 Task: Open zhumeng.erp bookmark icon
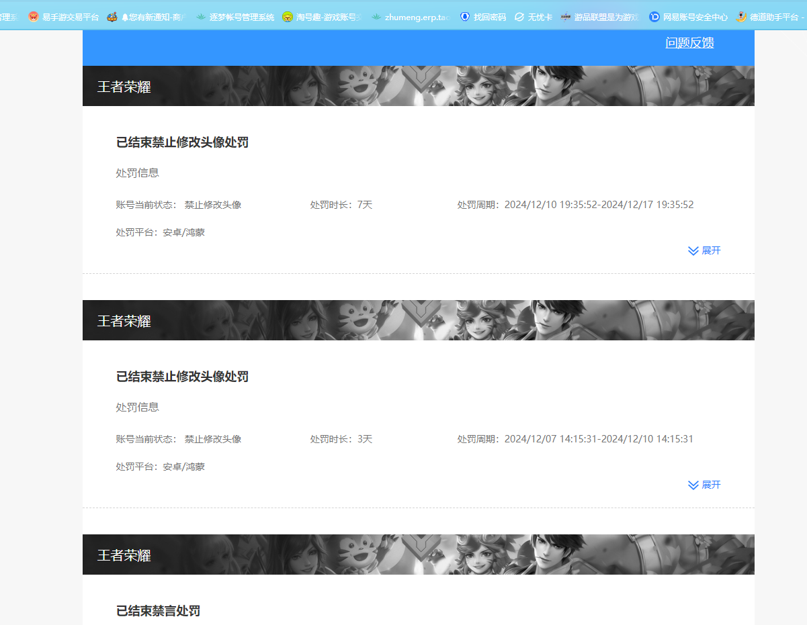[x=376, y=17]
